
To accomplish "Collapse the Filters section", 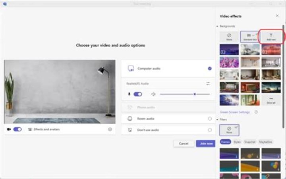I will click(x=217, y=119).
